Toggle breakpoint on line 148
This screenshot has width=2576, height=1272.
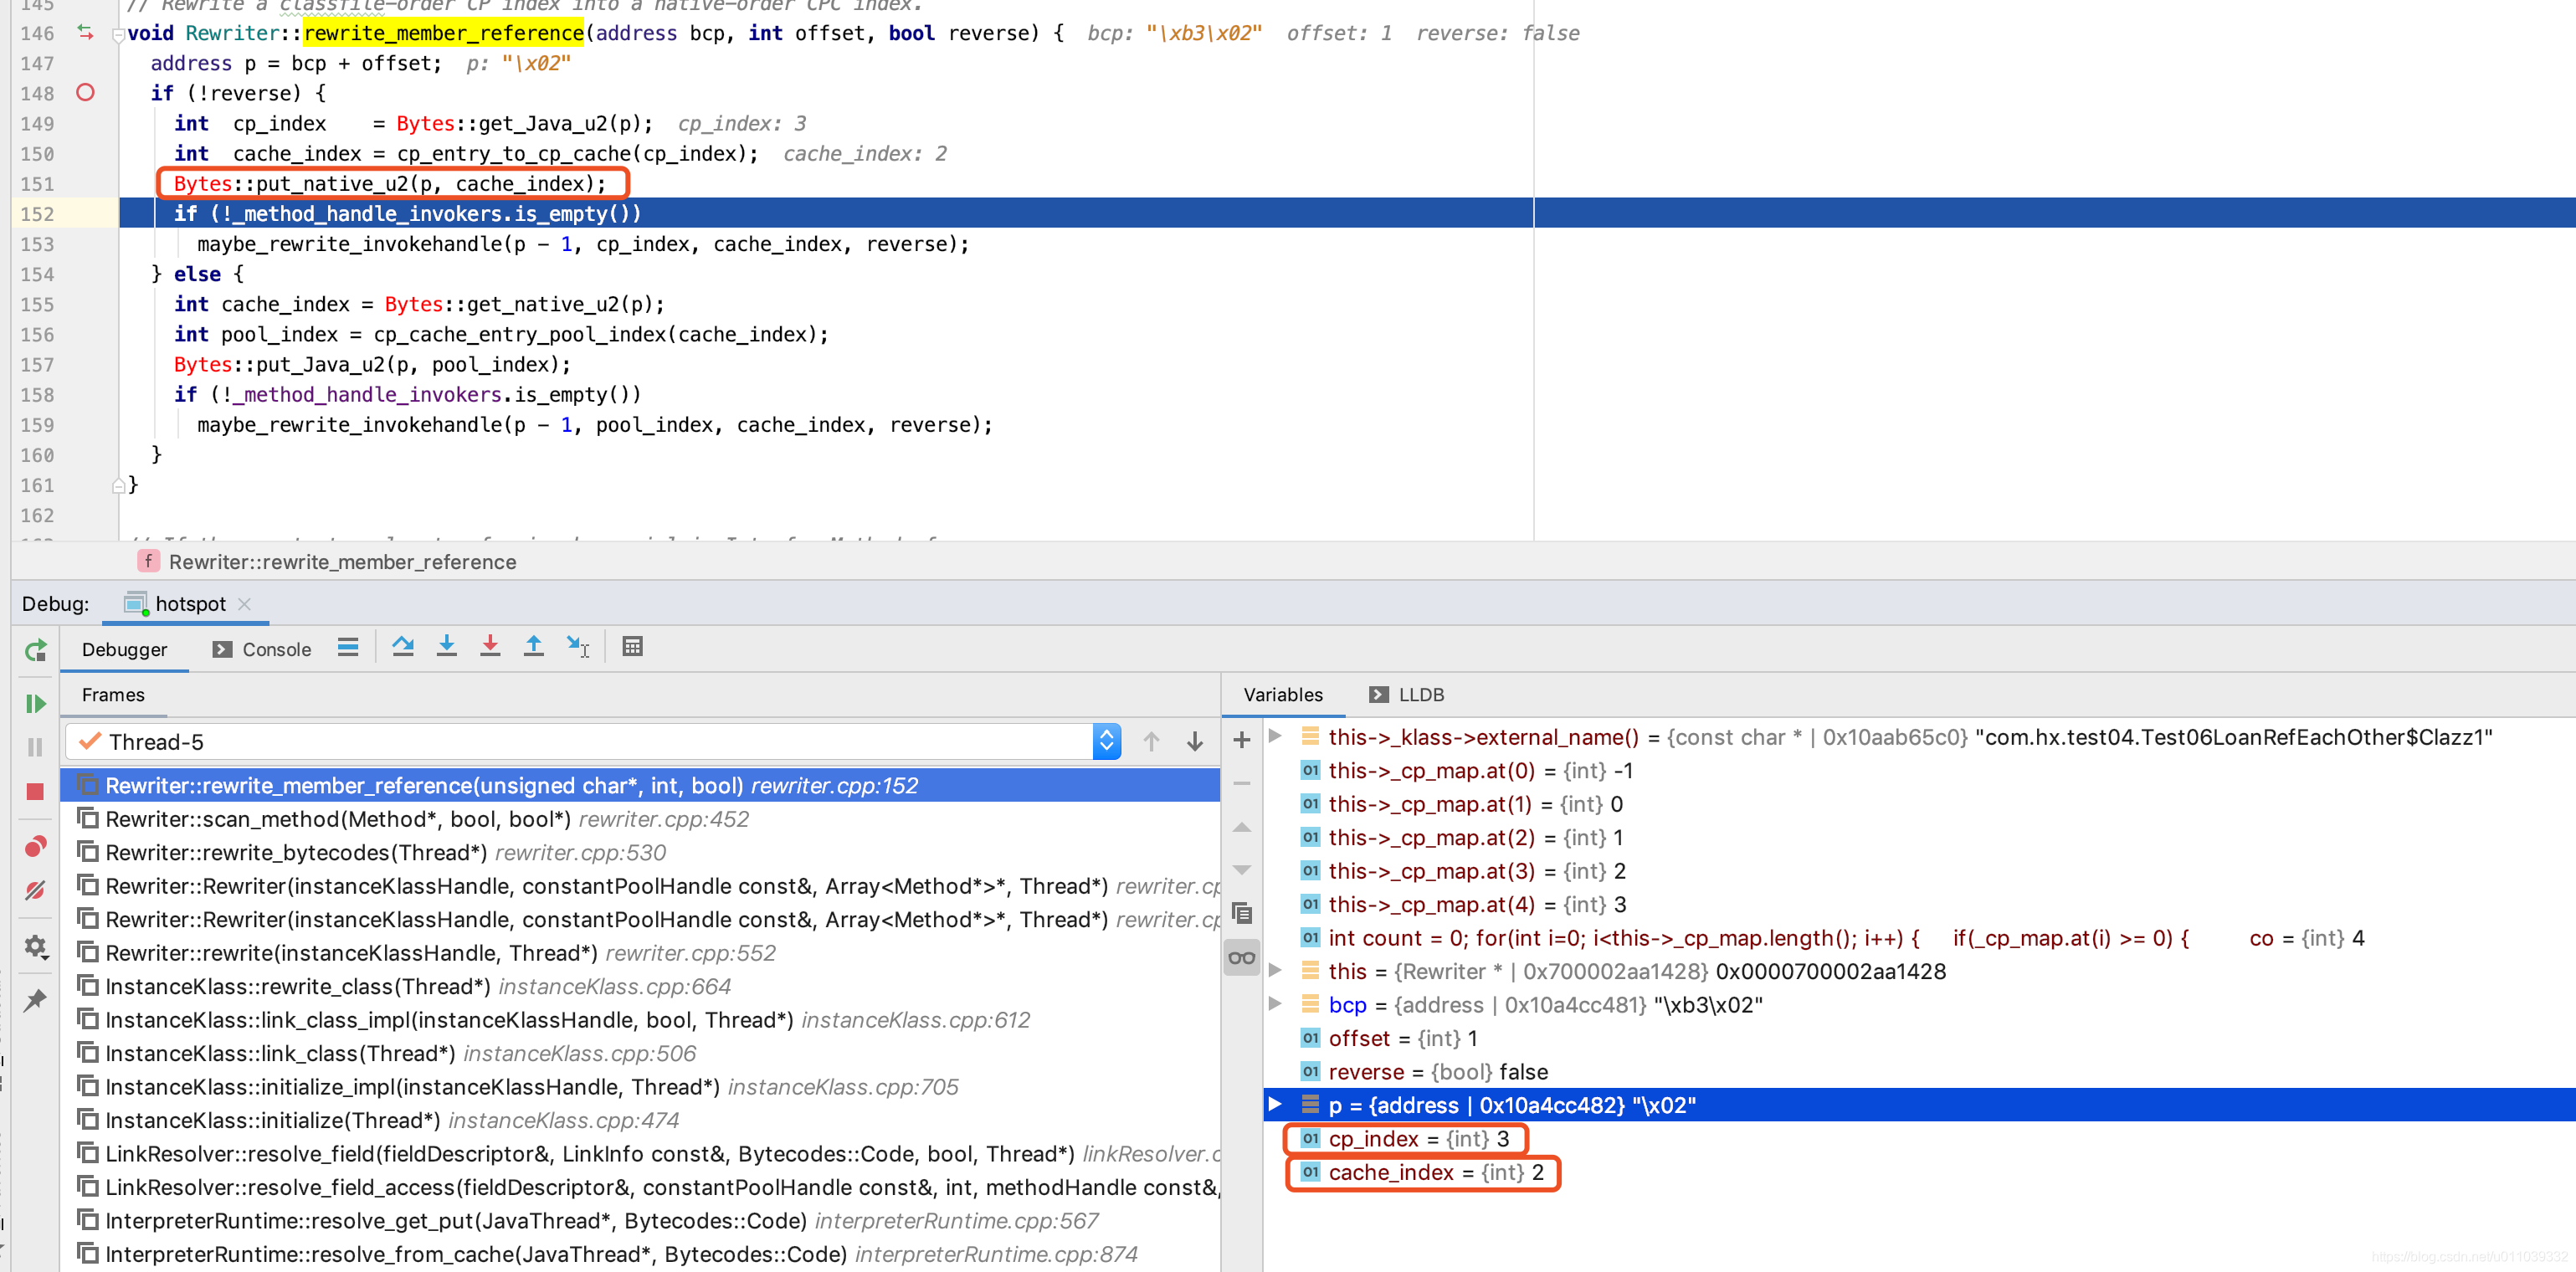(x=86, y=93)
